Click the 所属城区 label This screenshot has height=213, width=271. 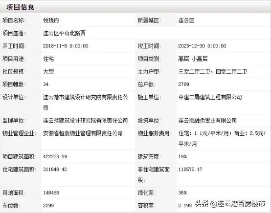149,21
